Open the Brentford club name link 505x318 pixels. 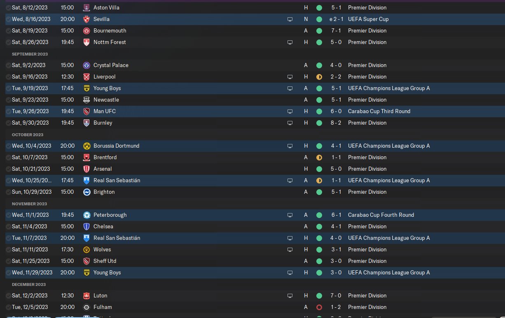[x=105, y=157]
